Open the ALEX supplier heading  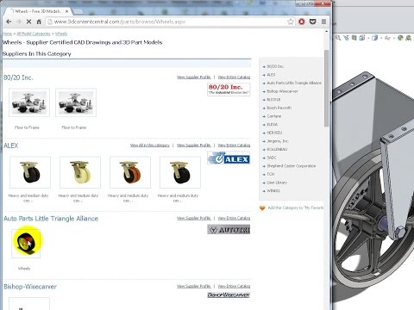click(x=11, y=146)
